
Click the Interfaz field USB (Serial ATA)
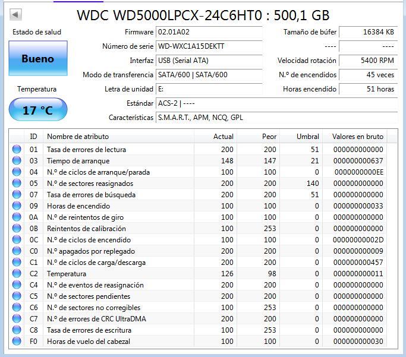pyautogui.click(x=209, y=61)
